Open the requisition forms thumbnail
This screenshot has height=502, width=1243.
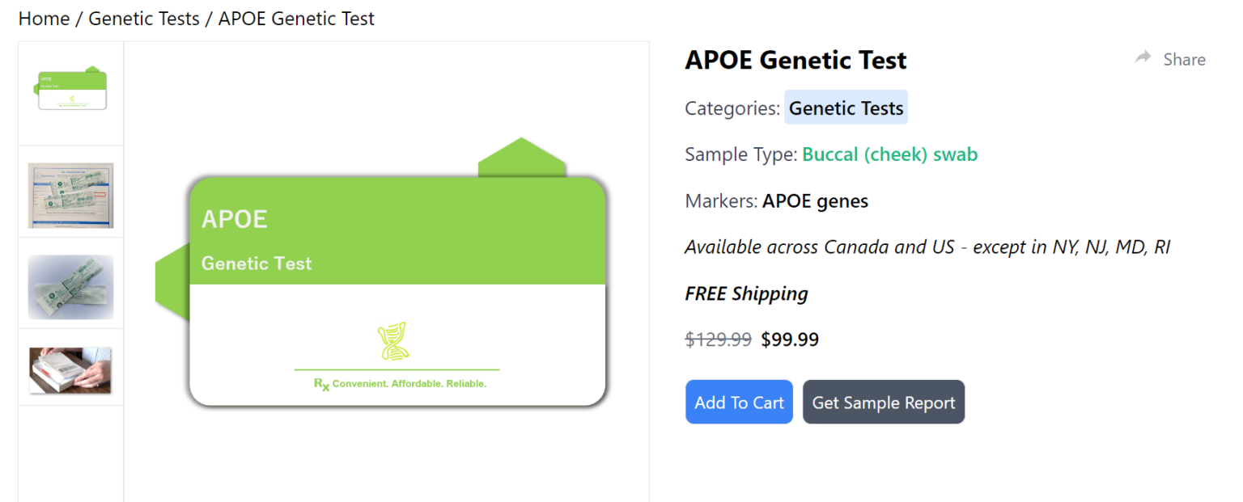click(x=70, y=194)
